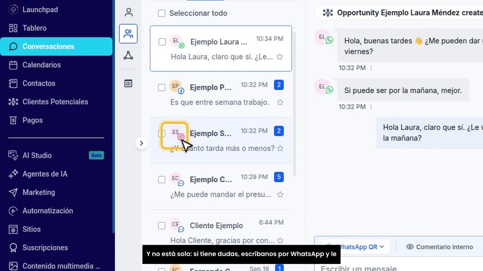Open the Ejemplo Laura conversation
This screenshot has height=271, width=483.
(x=221, y=49)
